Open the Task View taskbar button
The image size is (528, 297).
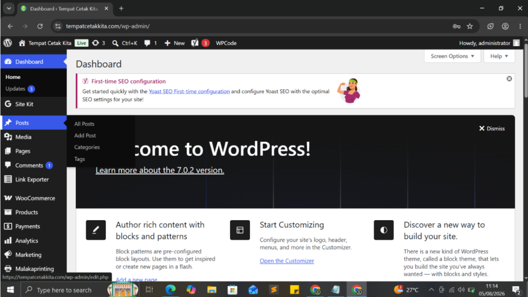[x=149, y=290]
